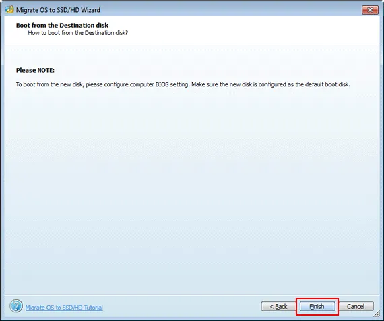
Task: Go back with the Back button
Action: click(x=278, y=307)
